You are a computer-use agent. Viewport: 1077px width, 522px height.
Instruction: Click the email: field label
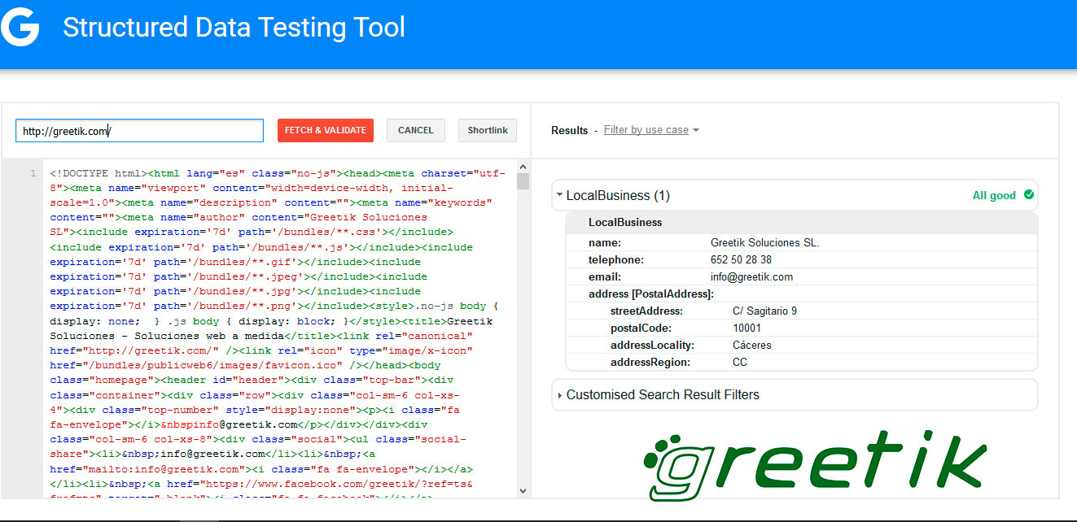(605, 277)
